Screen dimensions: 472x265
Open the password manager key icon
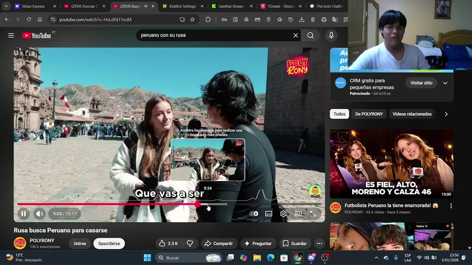(224, 20)
